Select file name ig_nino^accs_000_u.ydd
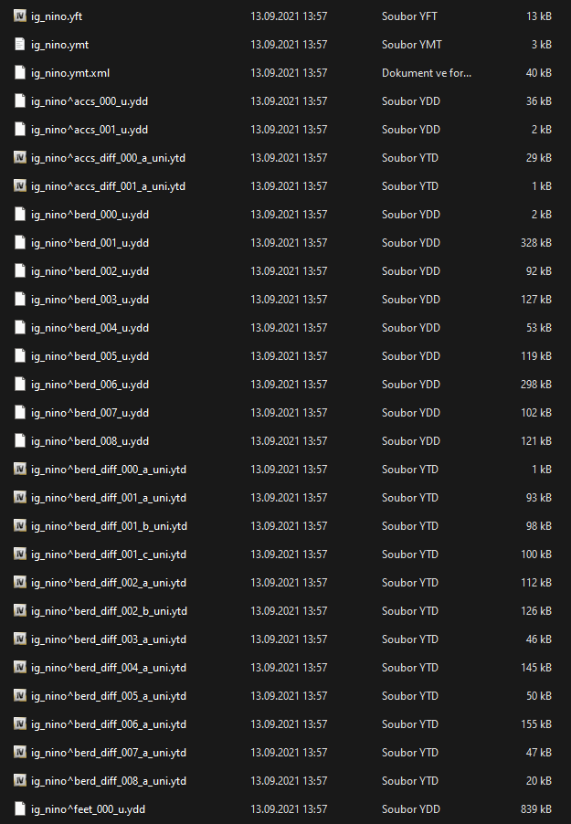Screen dimensions: 571x824 [x=90, y=100]
